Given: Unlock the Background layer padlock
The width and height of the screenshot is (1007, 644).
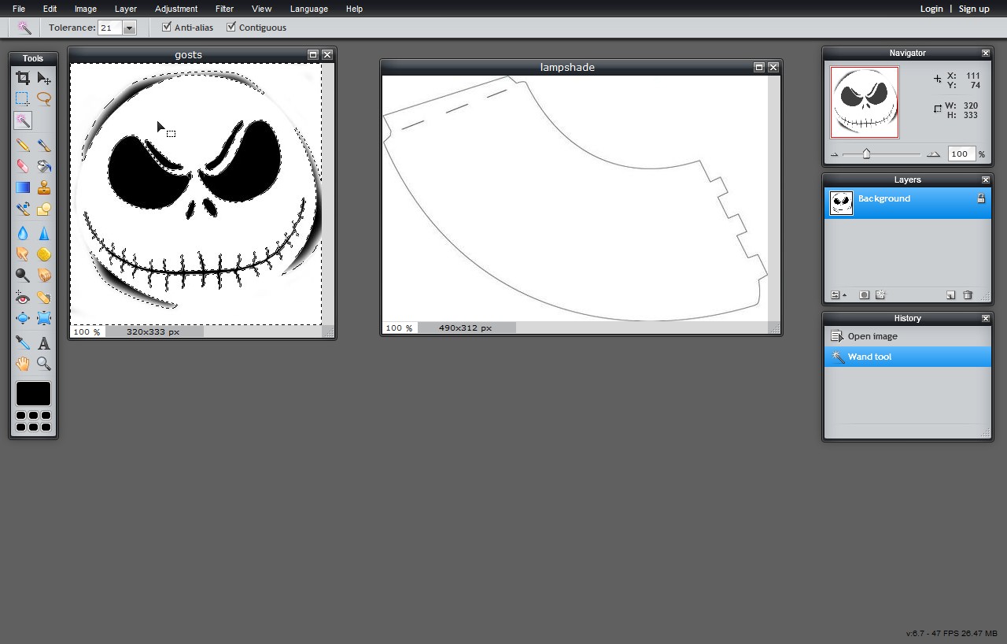Looking at the screenshot, I should point(981,198).
